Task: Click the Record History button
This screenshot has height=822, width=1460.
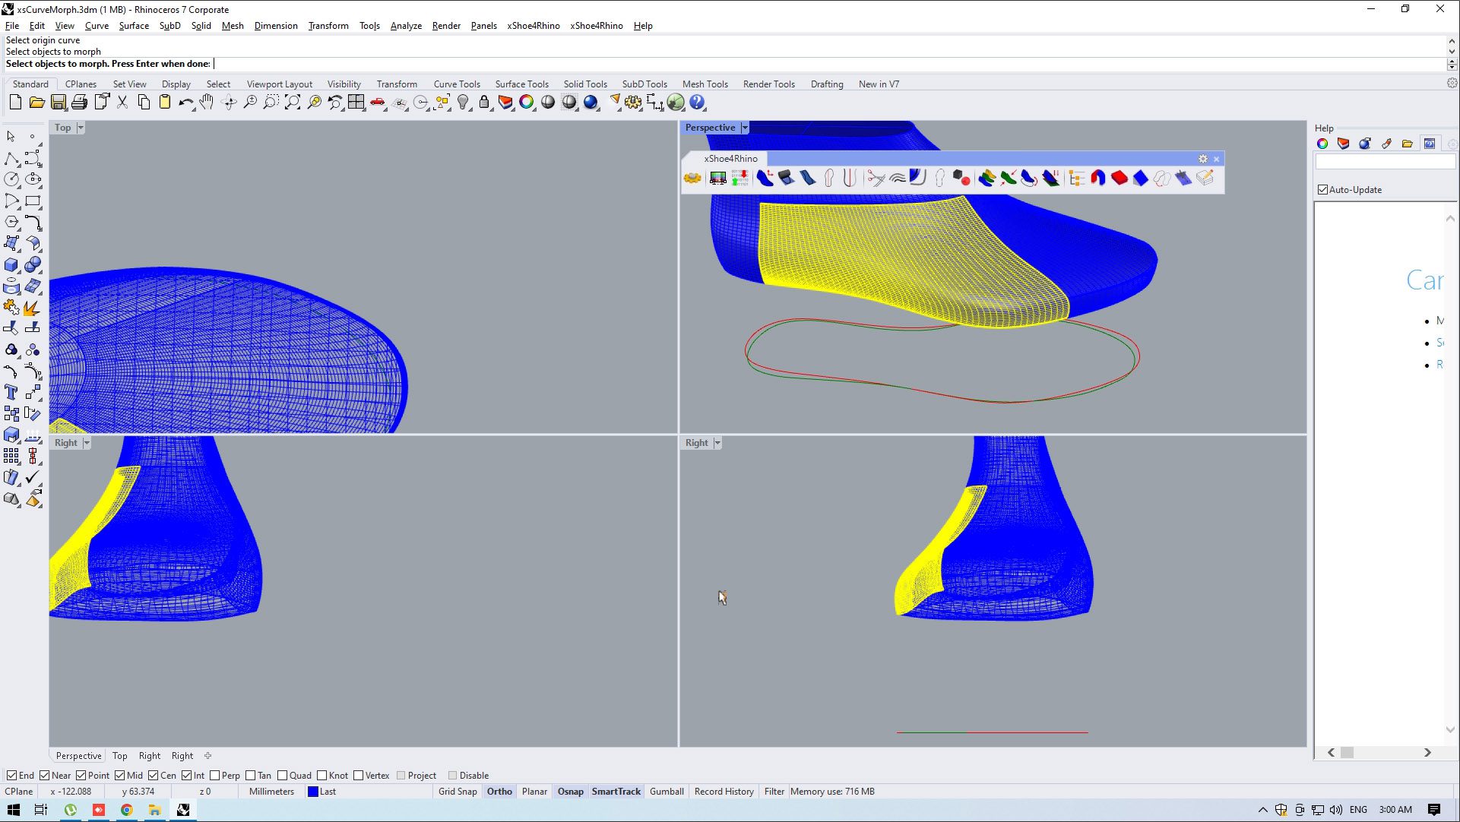Action: point(724,792)
